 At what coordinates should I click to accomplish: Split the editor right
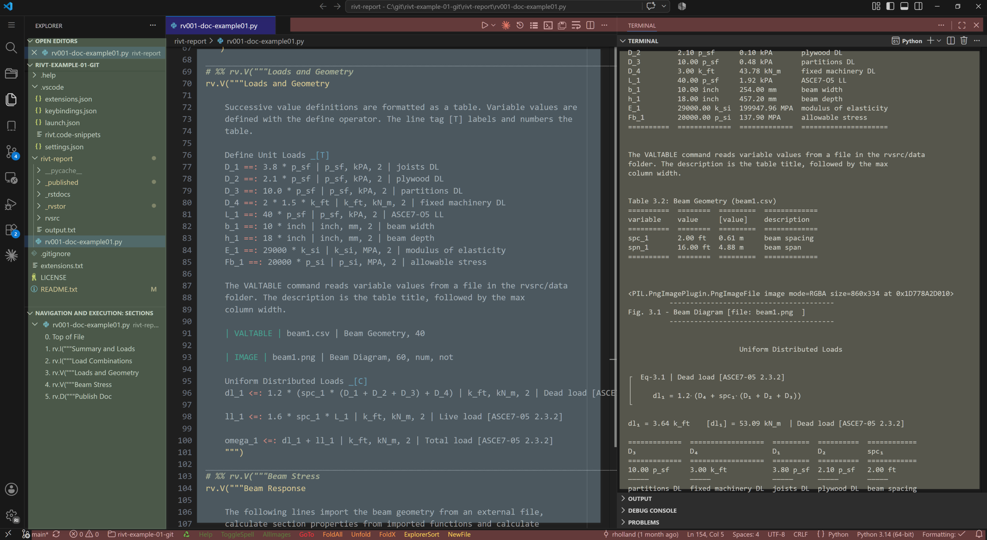tap(590, 25)
